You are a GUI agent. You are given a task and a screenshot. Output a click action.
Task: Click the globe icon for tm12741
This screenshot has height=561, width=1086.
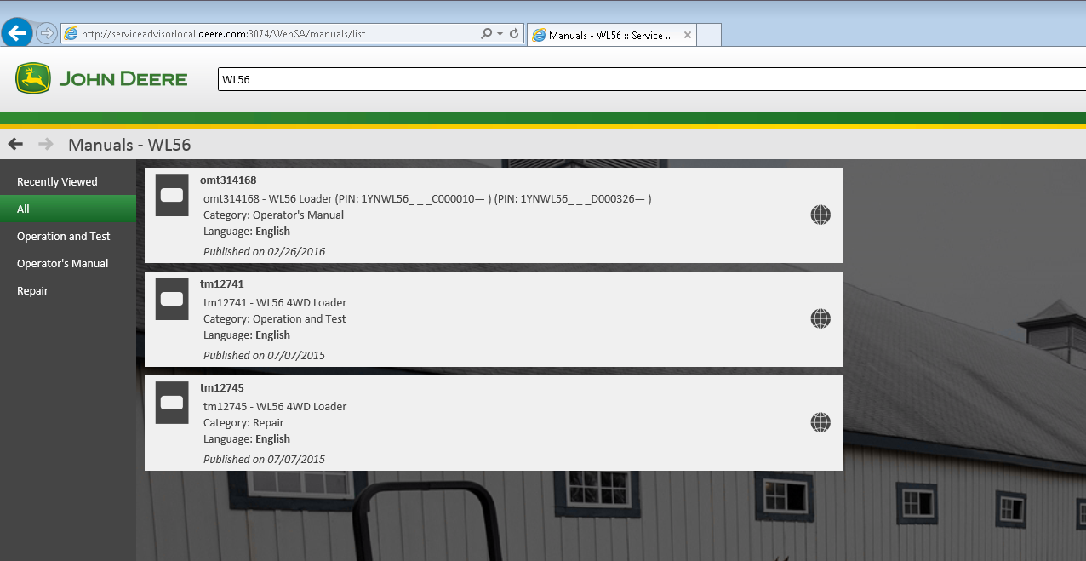(x=820, y=318)
